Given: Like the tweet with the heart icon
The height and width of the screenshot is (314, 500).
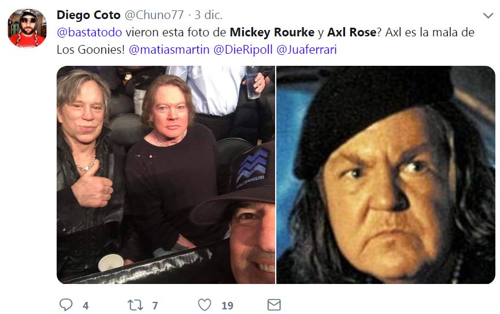Looking at the screenshot, I should 205,305.
